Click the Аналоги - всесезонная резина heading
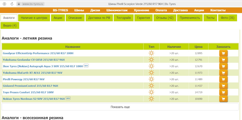 [x=33, y=118]
